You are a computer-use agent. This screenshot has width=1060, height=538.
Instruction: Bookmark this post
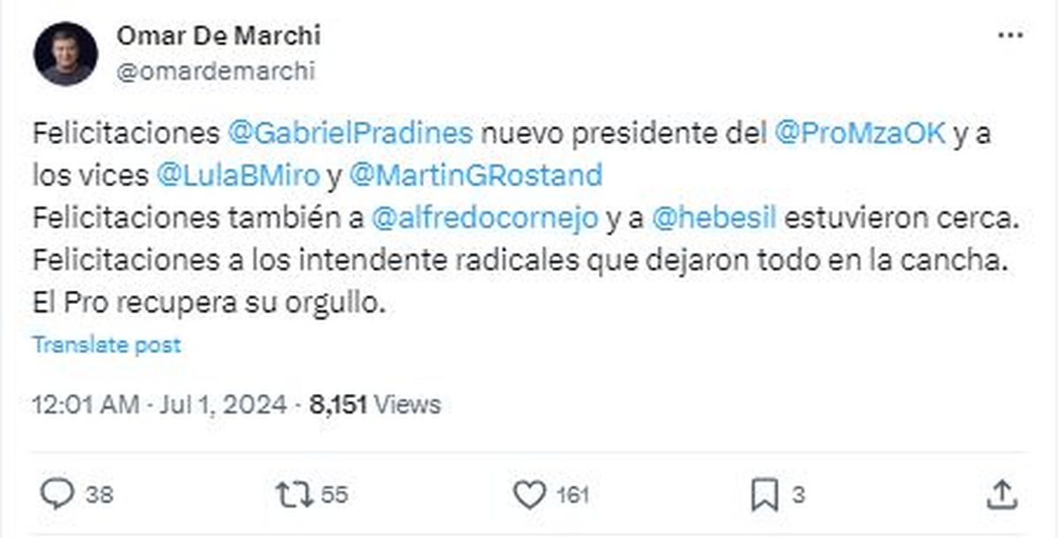click(x=762, y=495)
